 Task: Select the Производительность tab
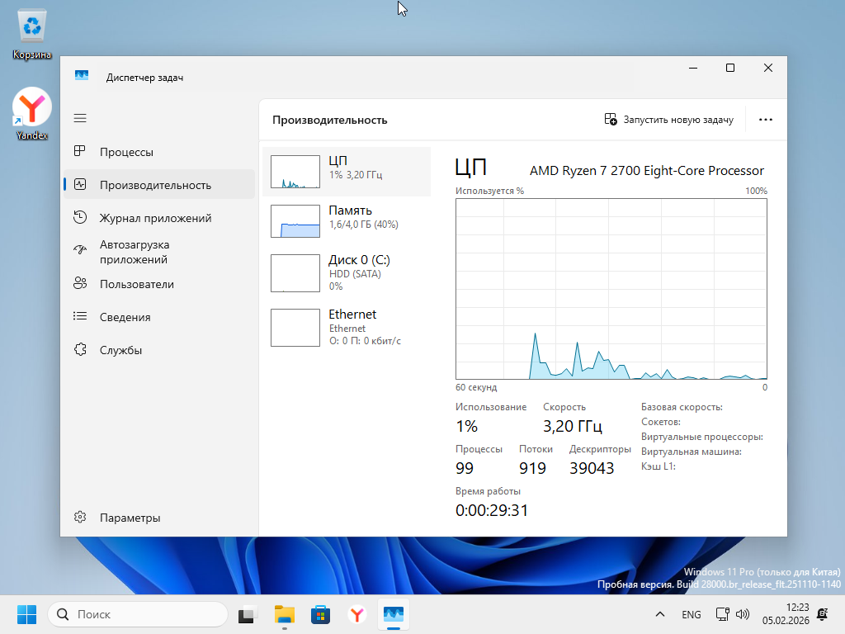155,185
